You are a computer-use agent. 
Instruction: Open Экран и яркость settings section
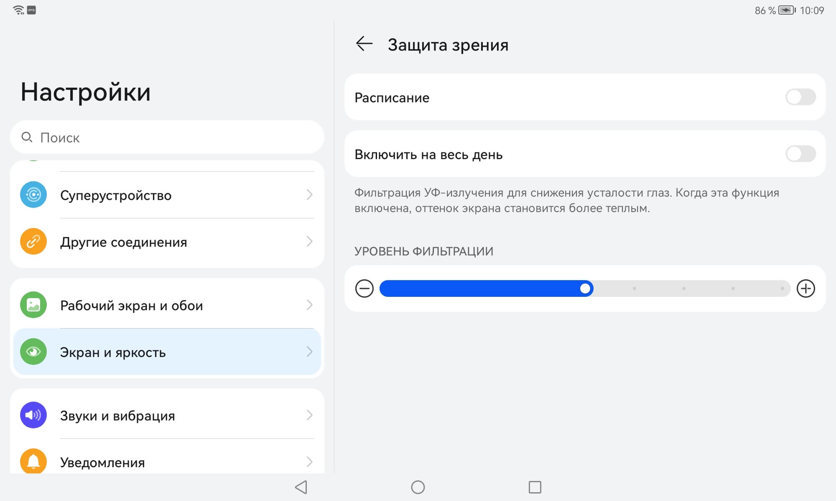(x=167, y=352)
